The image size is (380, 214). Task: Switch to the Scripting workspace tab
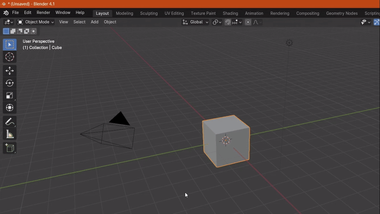click(372, 13)
